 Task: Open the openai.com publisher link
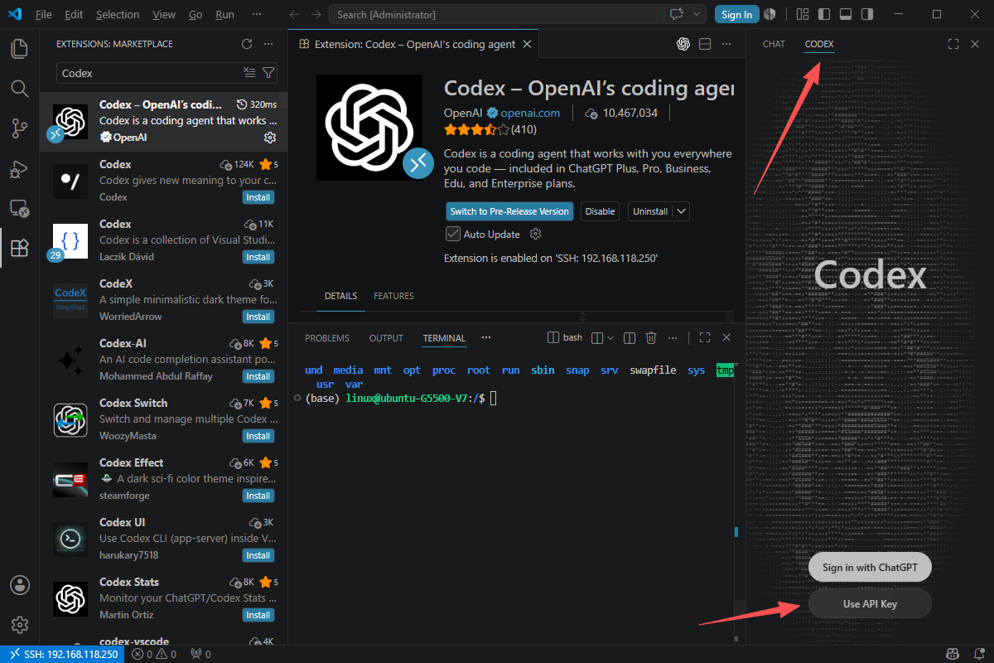pos(530,113)
